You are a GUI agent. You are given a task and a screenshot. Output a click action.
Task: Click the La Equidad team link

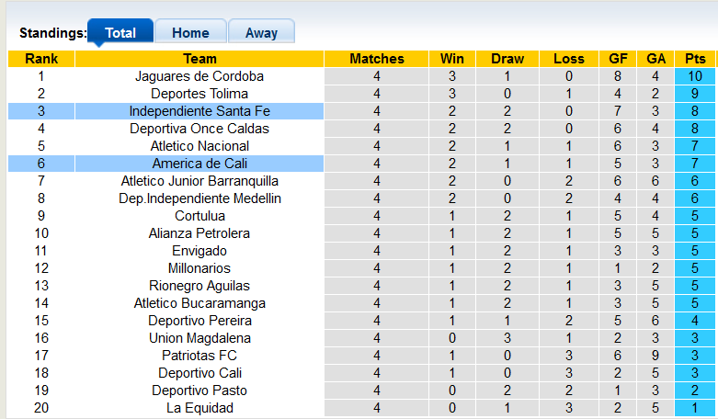pyautogui.click(x=199, y=408)
